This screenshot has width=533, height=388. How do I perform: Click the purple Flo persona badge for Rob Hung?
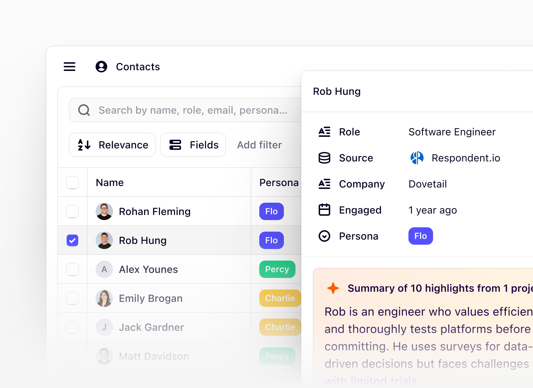[271, 240]
